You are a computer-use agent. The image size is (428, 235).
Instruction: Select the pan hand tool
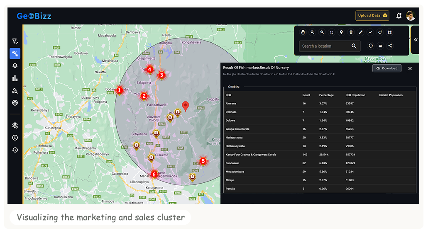[303, 32]
